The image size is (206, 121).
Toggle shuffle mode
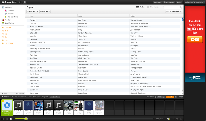pyautogui.click(x=173, y=119)
